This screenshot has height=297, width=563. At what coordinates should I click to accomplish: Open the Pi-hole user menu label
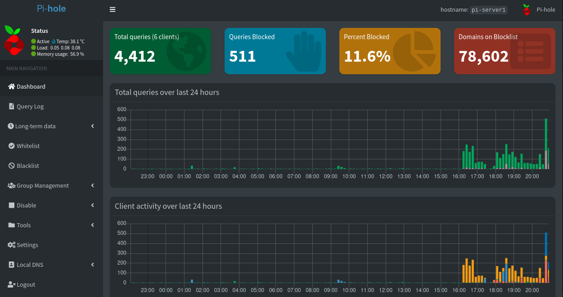[546, 9]
